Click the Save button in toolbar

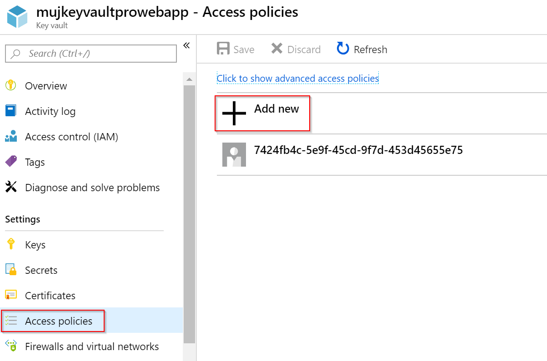pos(236,49)
